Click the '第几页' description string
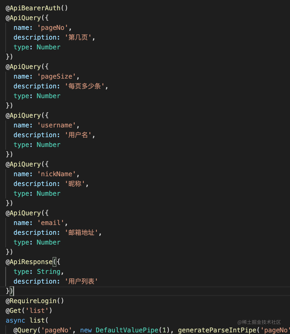290x334 pixels. click(78, 37)
